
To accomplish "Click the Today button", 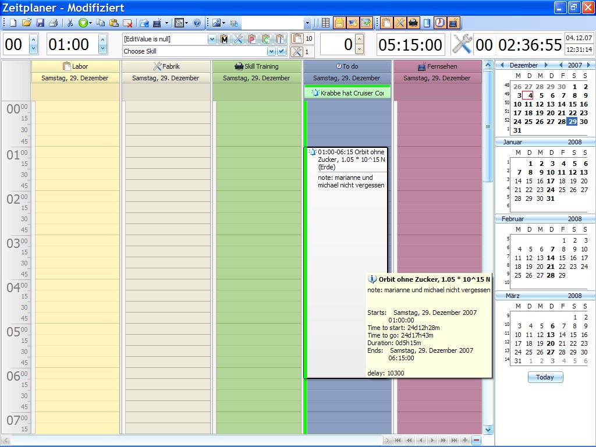I will click(545, 377).
